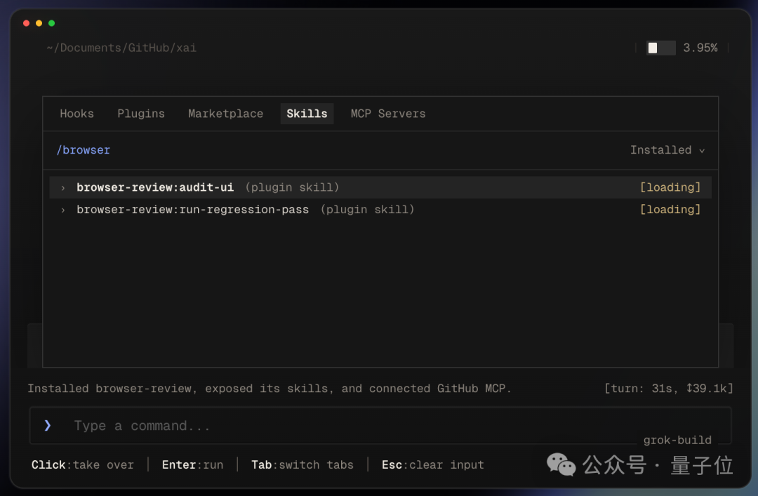Expand the browser-review:audit-ui chevron
Image resolution: width=758 pixels, height=496 pixels.
(x=63, y=187)
